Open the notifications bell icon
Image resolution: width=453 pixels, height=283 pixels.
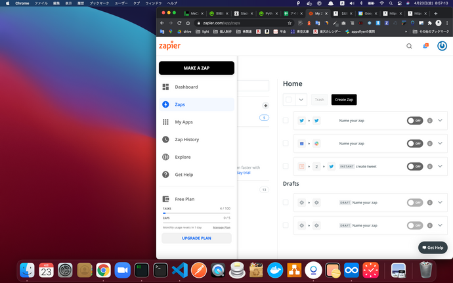click(x=425, y=46)
